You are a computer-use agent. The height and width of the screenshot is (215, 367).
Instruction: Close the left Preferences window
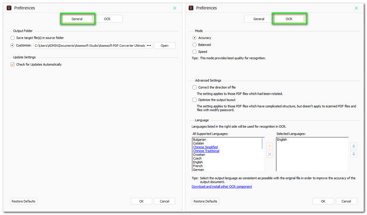click(x=175, y=8)
